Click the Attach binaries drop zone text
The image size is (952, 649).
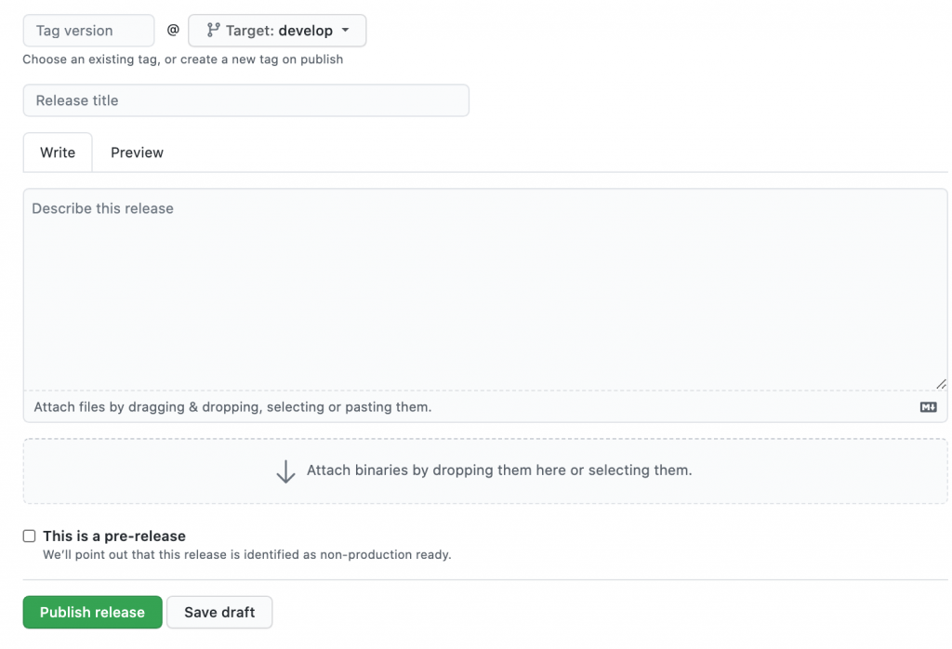point(499,470)
